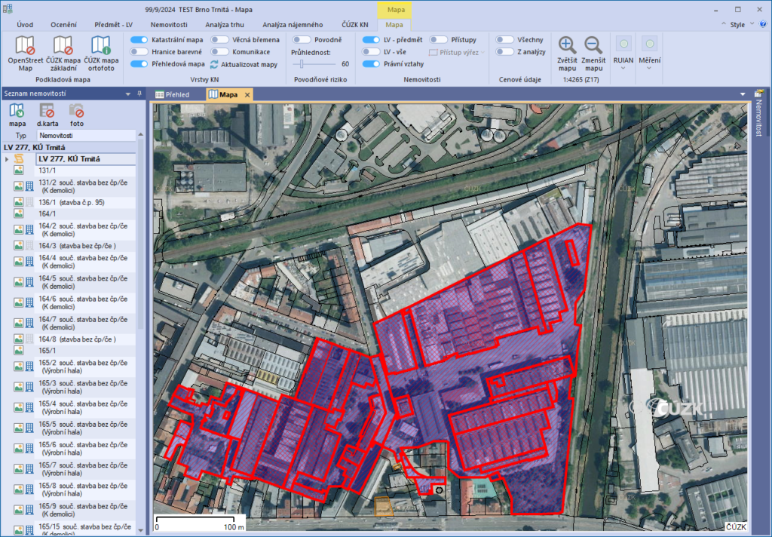Click application icon in title bar

[x=8, y=9]
